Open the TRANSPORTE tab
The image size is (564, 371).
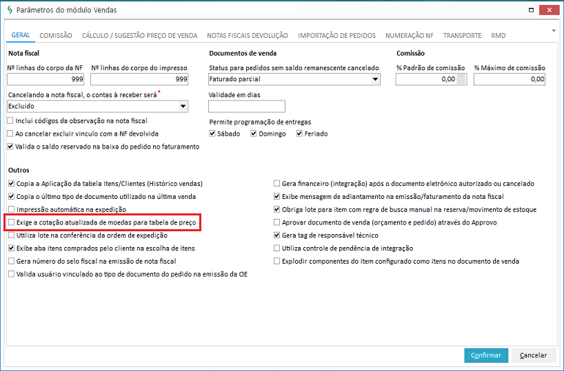tap(463, 35)
